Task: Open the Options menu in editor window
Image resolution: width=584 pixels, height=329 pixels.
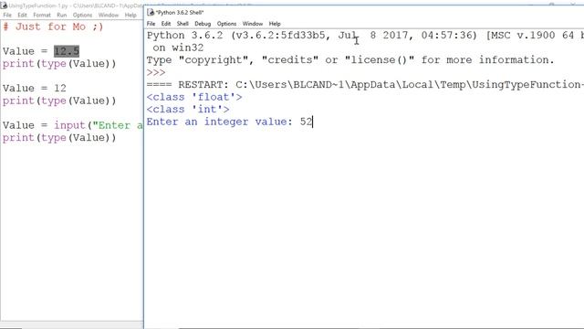Action: 82,15
